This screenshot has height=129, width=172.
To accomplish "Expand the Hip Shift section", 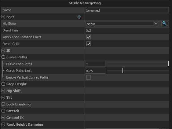I will click(3, 91).
